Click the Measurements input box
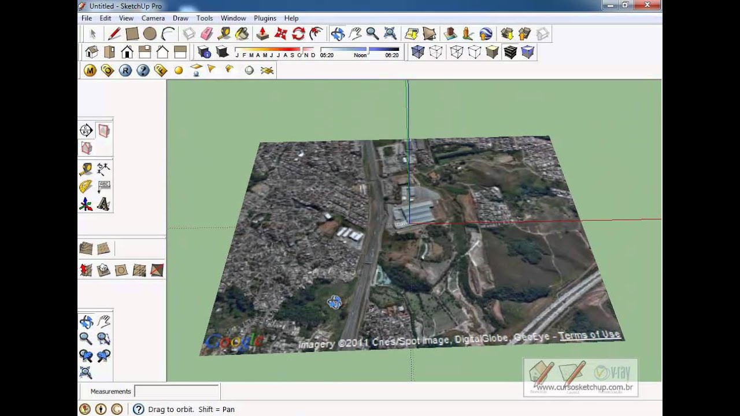Viewport: 740px width, 416px height. [176, 391]
